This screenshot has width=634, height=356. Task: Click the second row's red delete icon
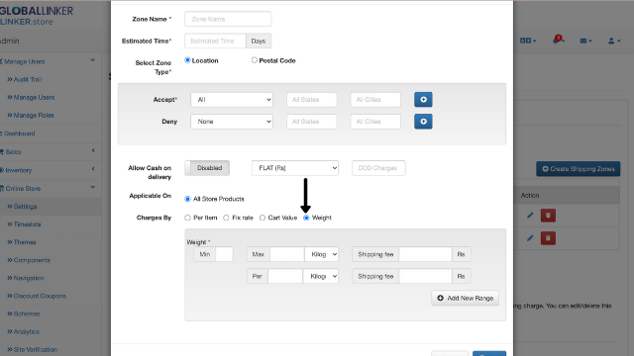tap(548, 238)
